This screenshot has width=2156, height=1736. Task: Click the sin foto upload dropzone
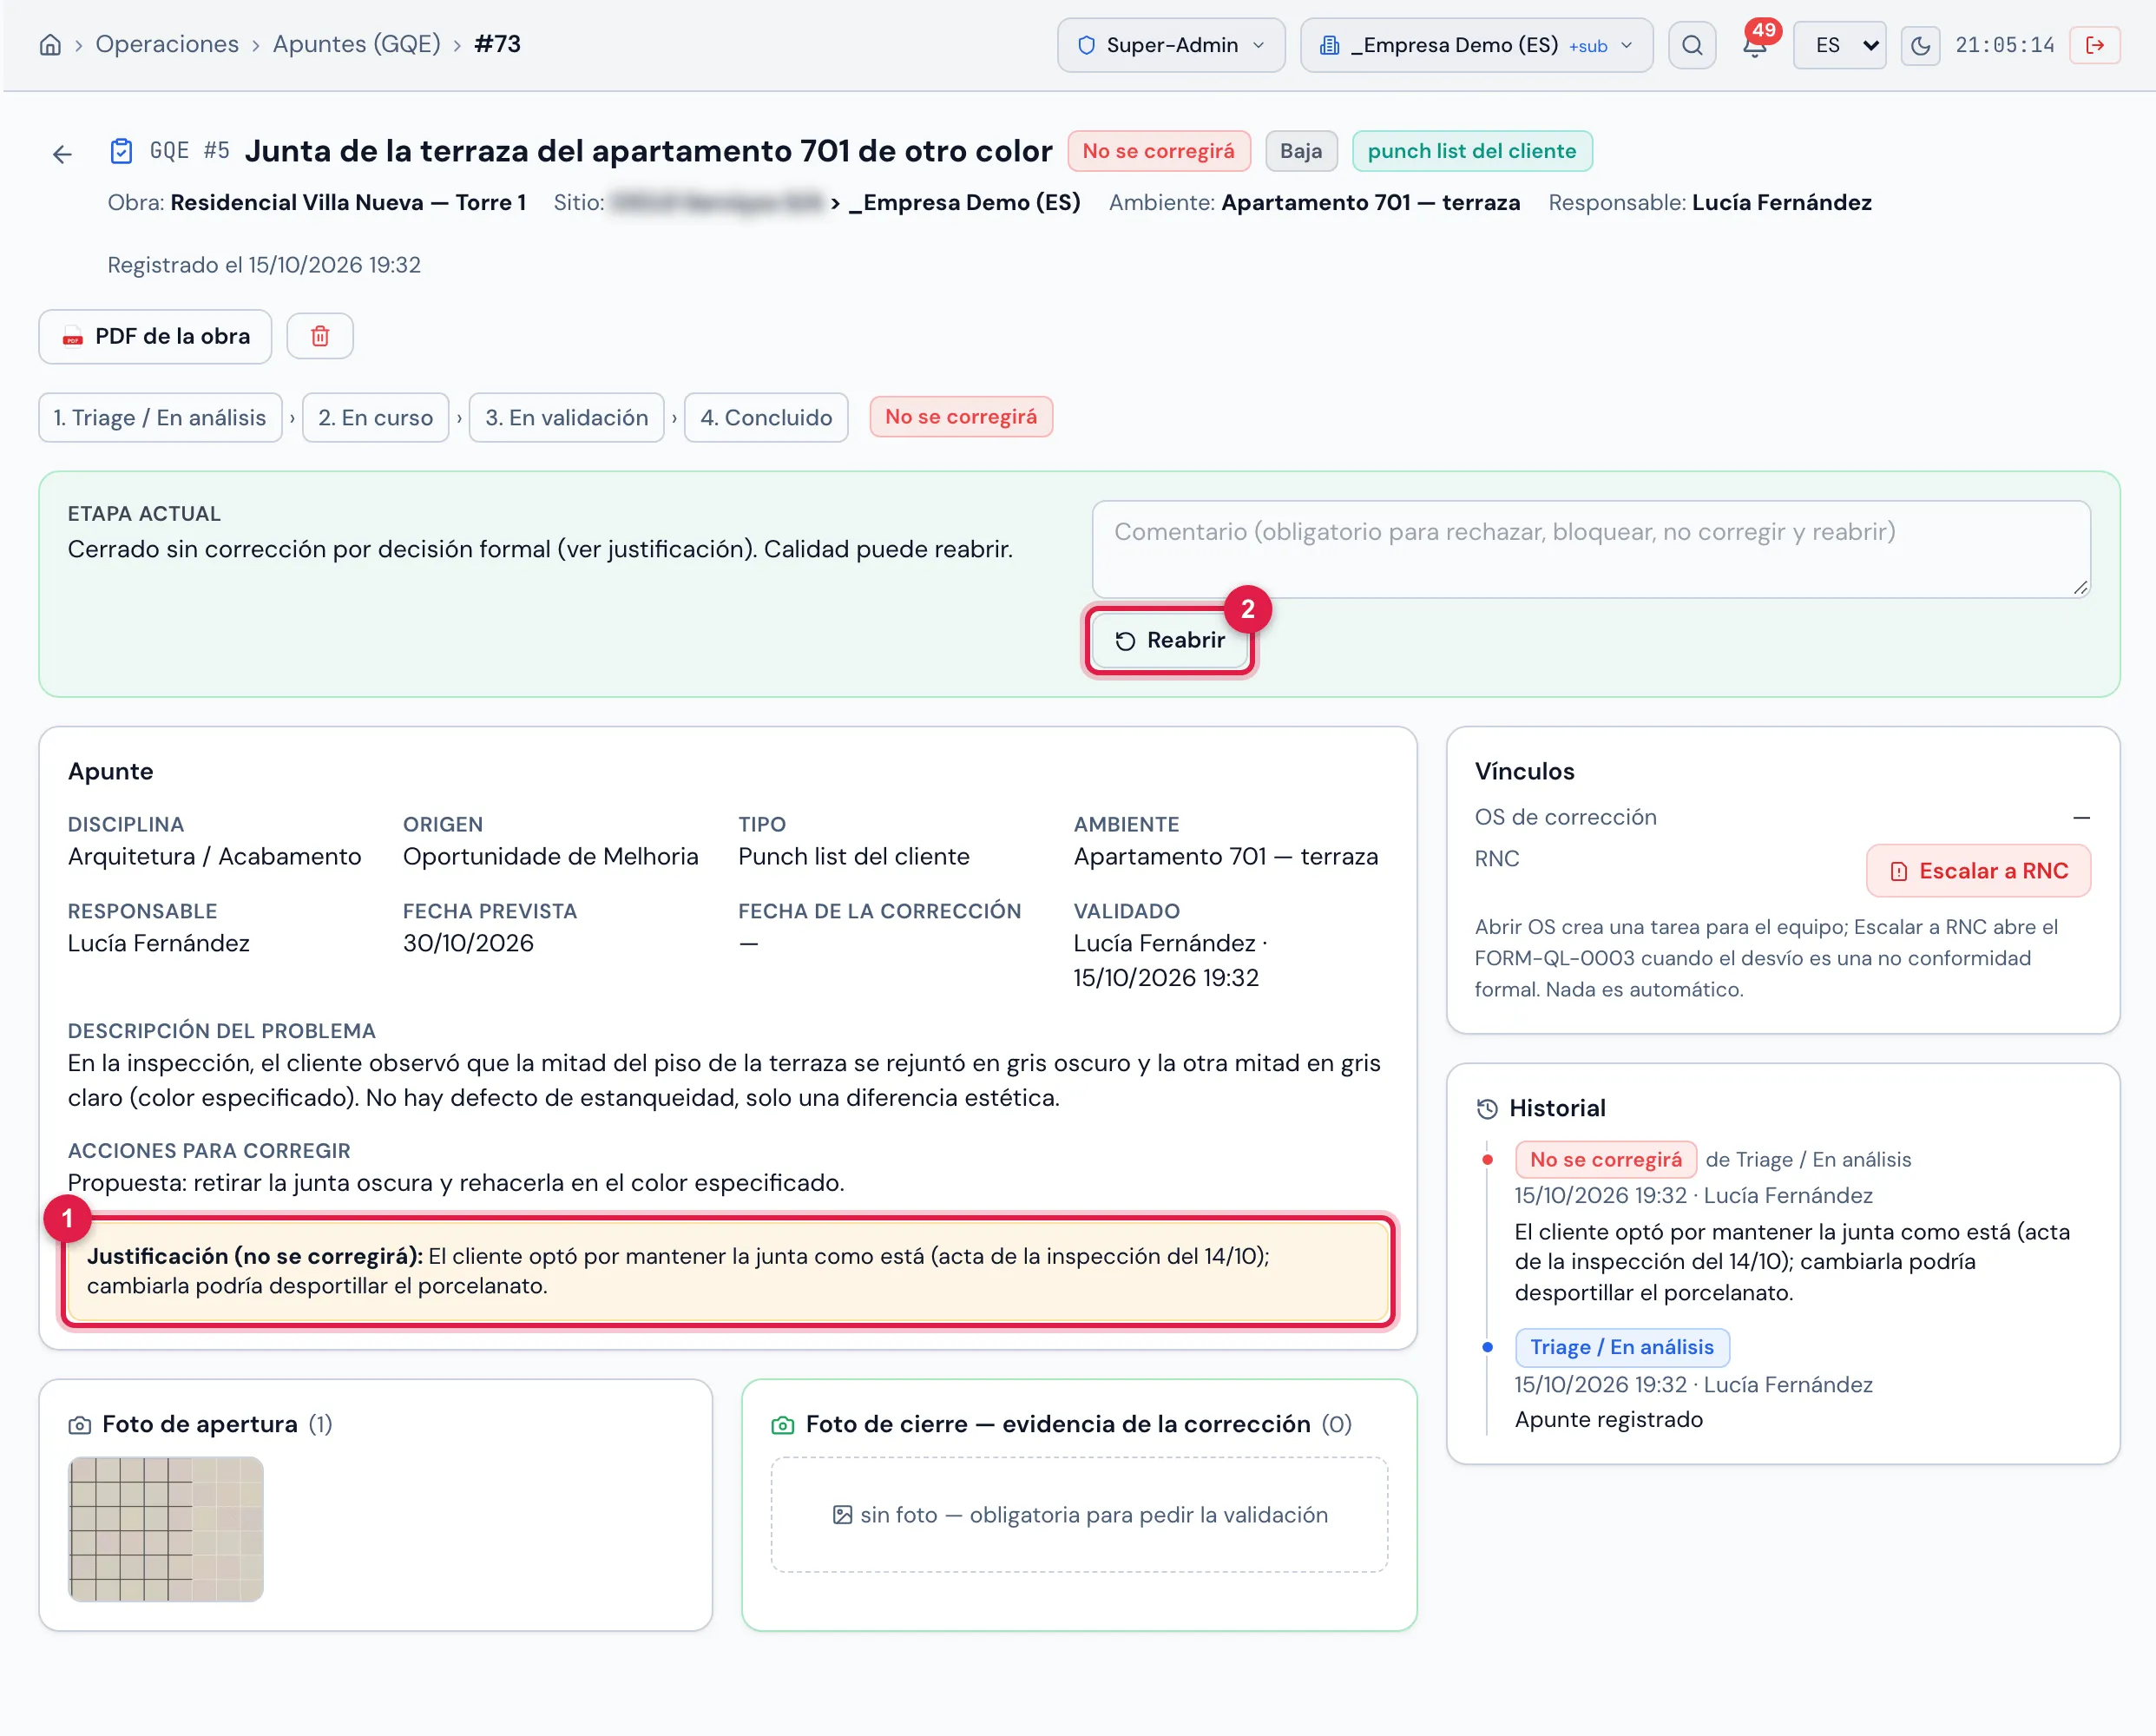pos(1080,1515)
